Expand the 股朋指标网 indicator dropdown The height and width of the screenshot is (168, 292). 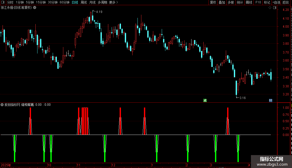click(2, 105)
